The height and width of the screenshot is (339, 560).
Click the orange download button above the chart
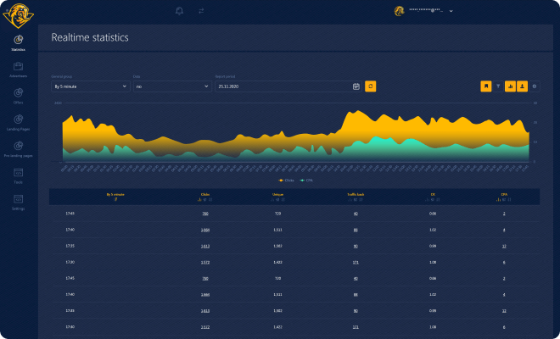(522, 86)
